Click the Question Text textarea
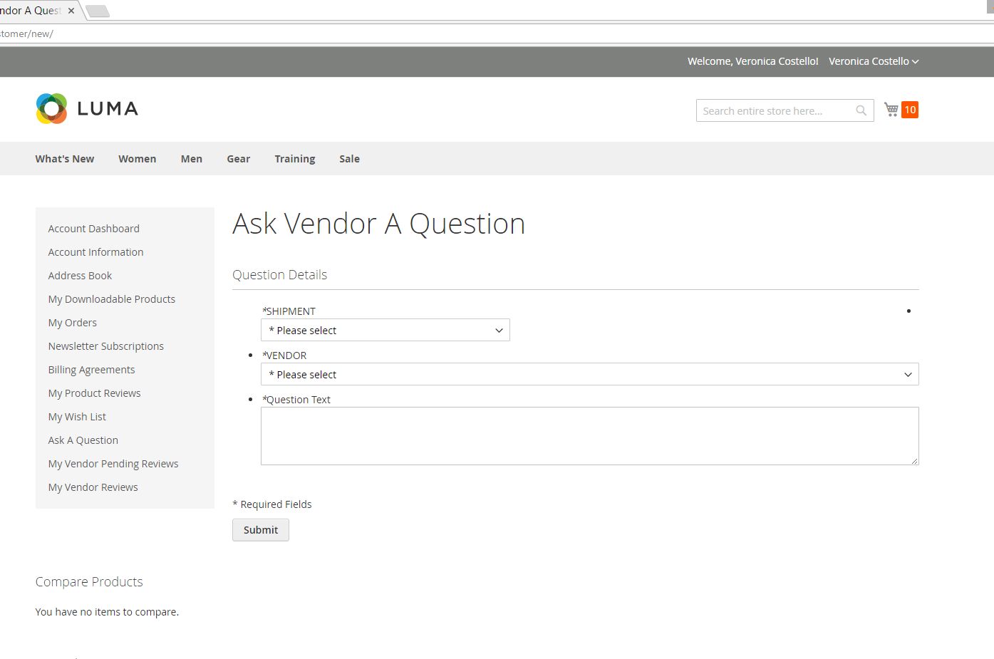The image size is (994, 659). point(590,436)
